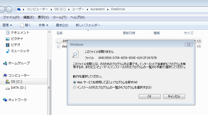208x115 pixels.
Task: Sort by 更新日時 column header
Action: tap(129, 33)
